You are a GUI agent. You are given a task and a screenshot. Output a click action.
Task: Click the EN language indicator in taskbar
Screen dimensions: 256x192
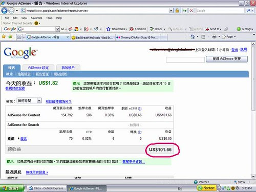pos(180,188)
